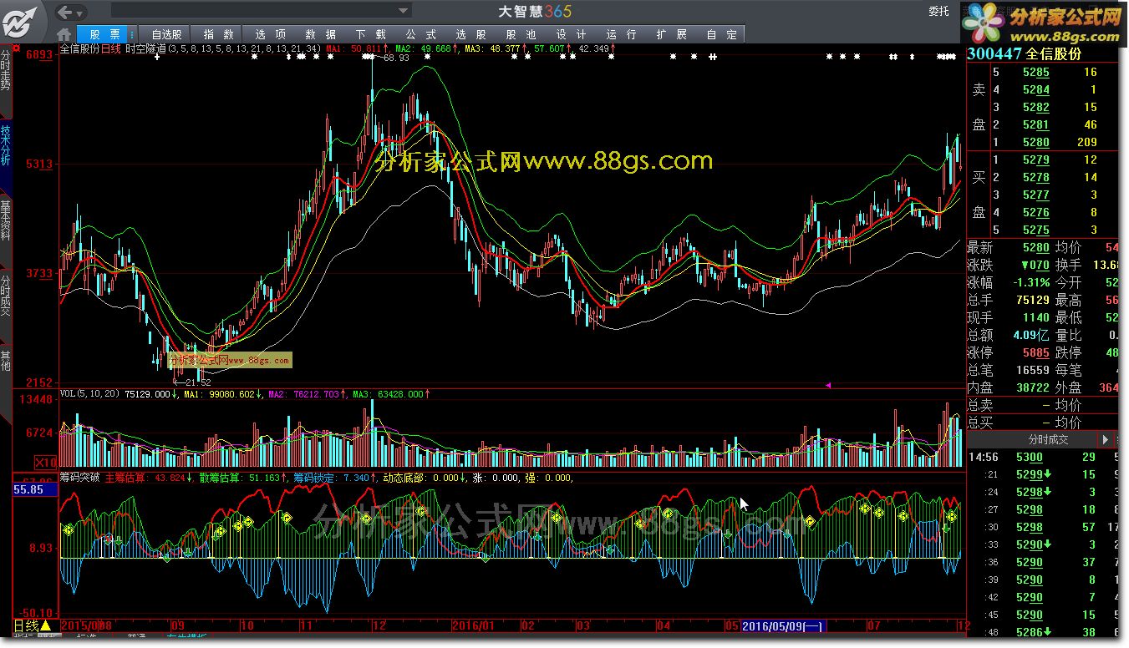Click the 委托 trading button
Screen dimensions: 1129x648
pyautogui.click(x=938, y=12)
